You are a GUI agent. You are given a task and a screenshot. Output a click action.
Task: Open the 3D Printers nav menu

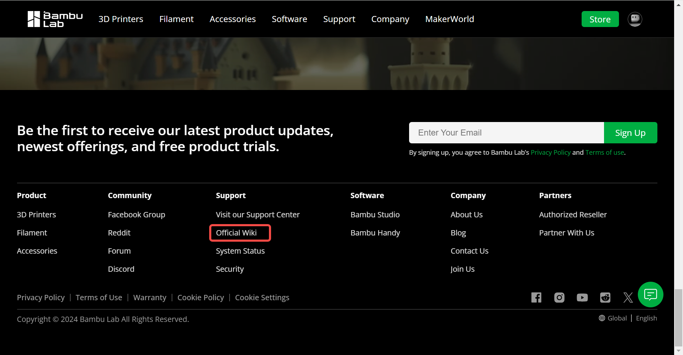click(x=121, y=19)
